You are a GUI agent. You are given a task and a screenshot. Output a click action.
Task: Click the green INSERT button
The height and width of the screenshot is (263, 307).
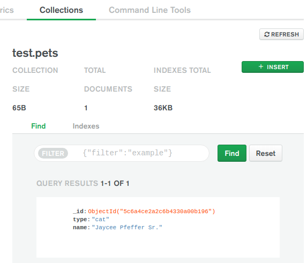pyautogui.click(x=273, y=67)
